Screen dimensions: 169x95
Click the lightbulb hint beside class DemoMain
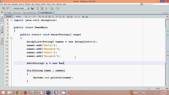(8, 27)
